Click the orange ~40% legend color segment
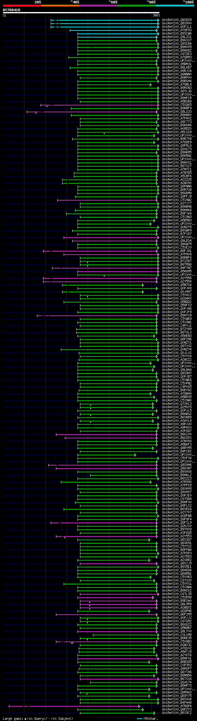Viewport: 197px width, 721px height. click(x=60, y=6)
